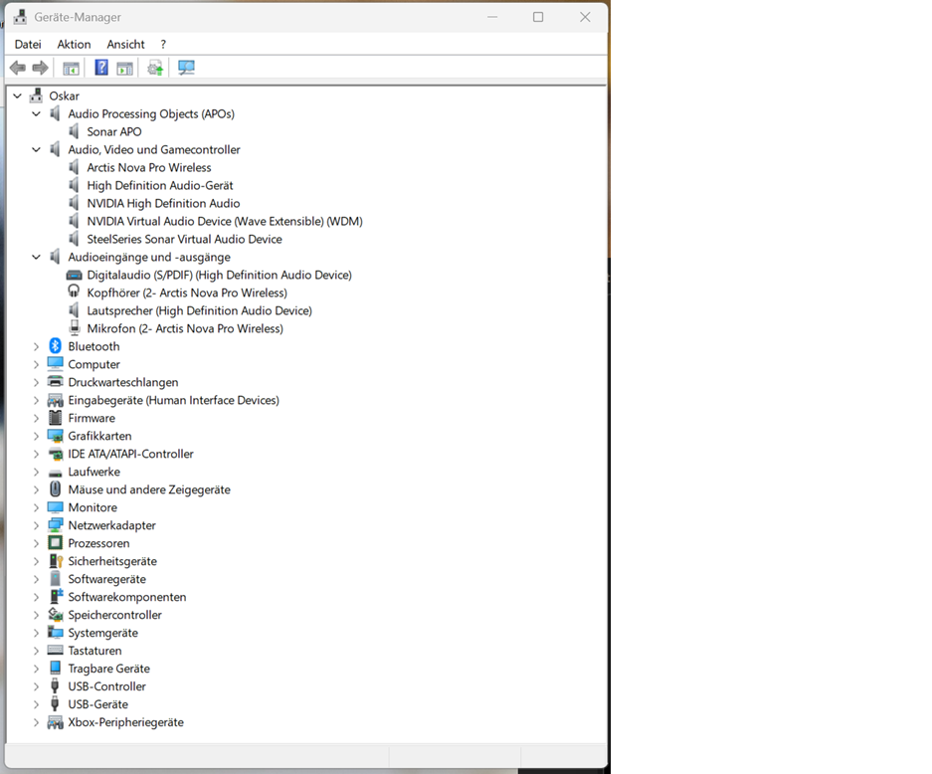Click the Bluetooth category icon
Viewport: 932px width, 774px height.
tap(56, 346)
